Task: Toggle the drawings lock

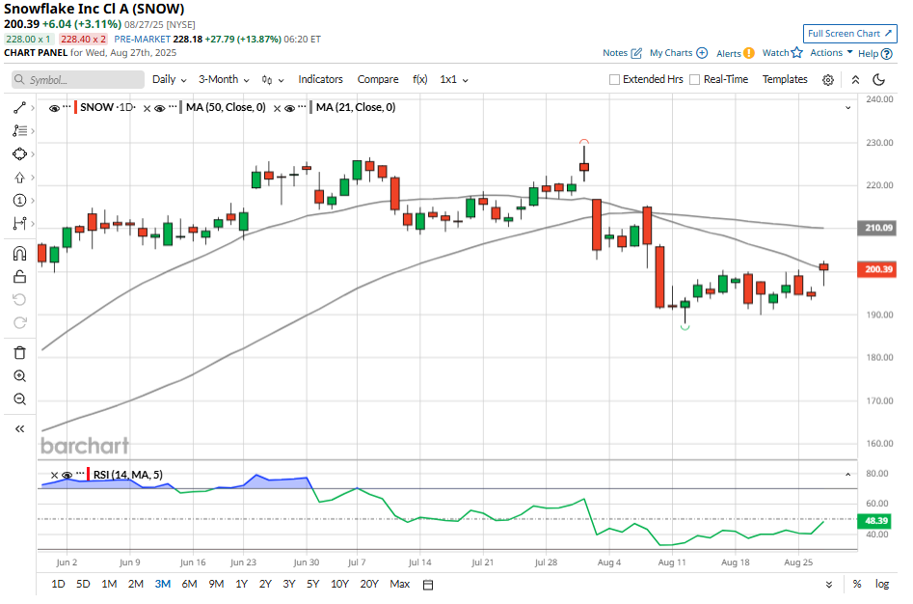Action: 19,276
